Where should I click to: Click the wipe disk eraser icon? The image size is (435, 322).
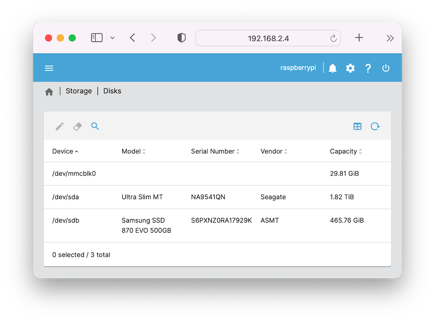(77, 126)
